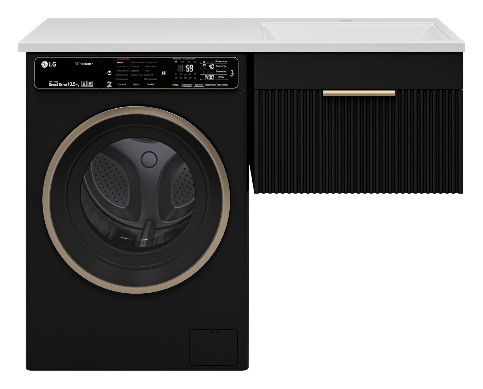The image size is (483, 389).
Task: Tap the clock icon below the timer display
Action: [x=176, y=74]
